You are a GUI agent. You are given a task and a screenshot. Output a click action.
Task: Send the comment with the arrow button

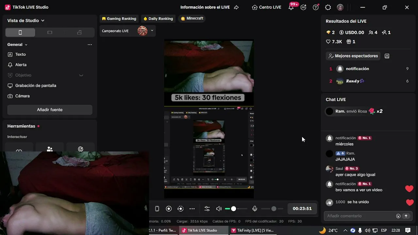(406, 216)
